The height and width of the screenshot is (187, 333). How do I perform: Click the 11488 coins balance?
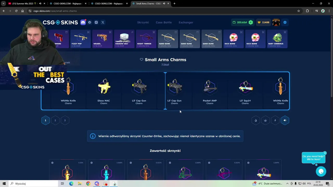[x=264, y=22]
